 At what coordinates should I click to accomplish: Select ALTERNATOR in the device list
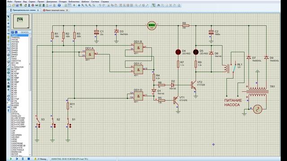click(17, 67)
